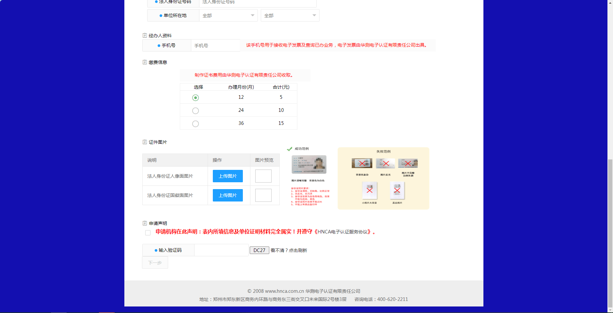Click the 失败范例 heading text
This screenshot has height=313, width=613.
pyautogui.click(x=384, y=152)
